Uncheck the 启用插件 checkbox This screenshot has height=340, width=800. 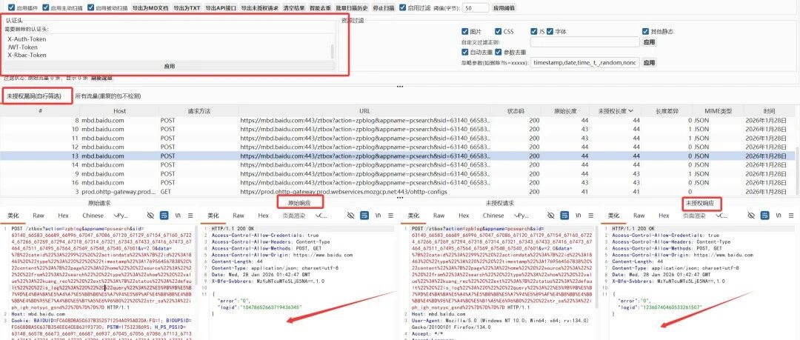tap(10, 7)
